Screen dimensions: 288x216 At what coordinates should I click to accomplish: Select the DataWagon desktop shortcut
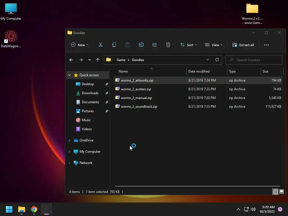(x=11, y=39)
